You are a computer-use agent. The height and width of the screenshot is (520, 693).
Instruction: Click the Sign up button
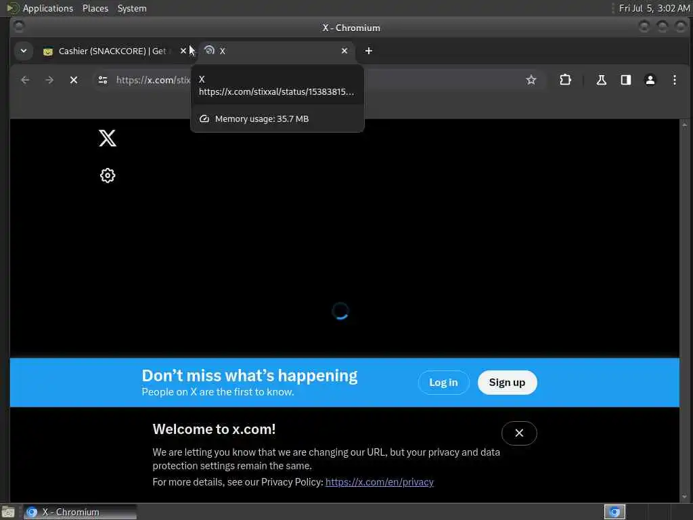(507, 383)
